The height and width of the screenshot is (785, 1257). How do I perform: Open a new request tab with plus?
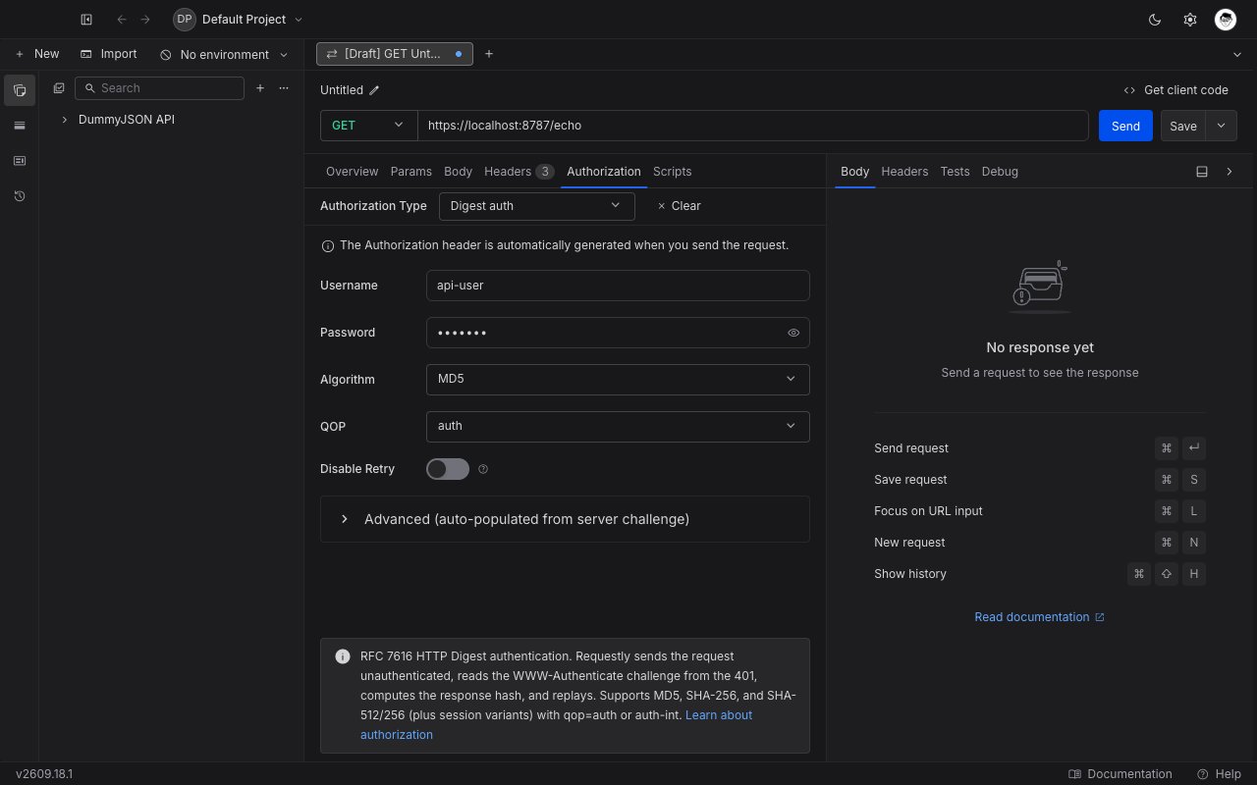click(x=489, y=54)
